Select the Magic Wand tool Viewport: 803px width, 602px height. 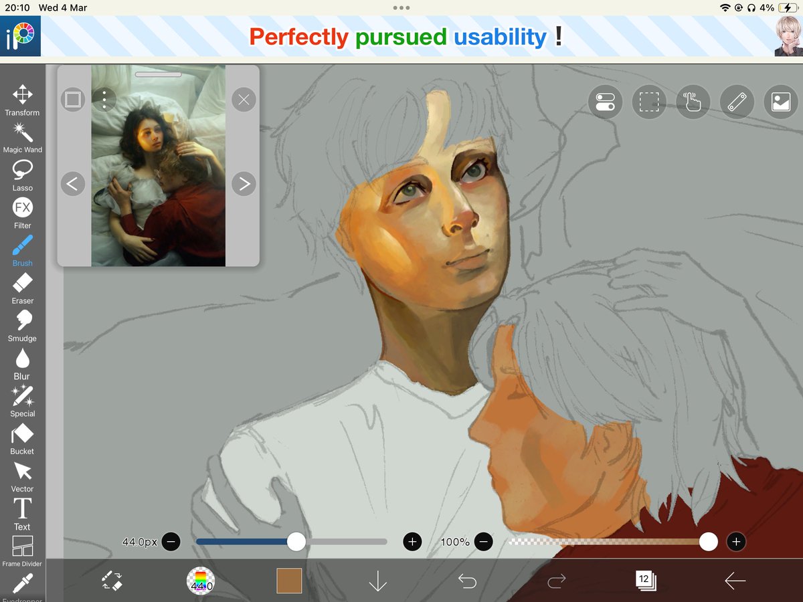pos(22,138)
